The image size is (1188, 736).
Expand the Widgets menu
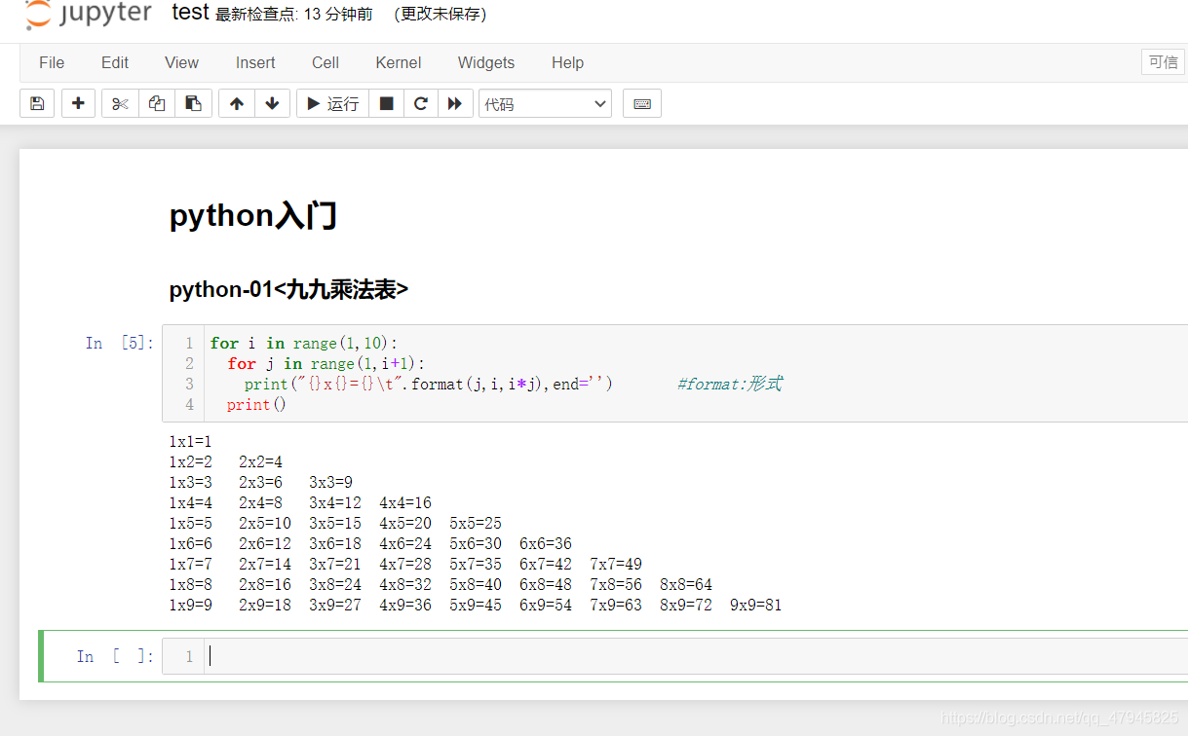[485, 62]
